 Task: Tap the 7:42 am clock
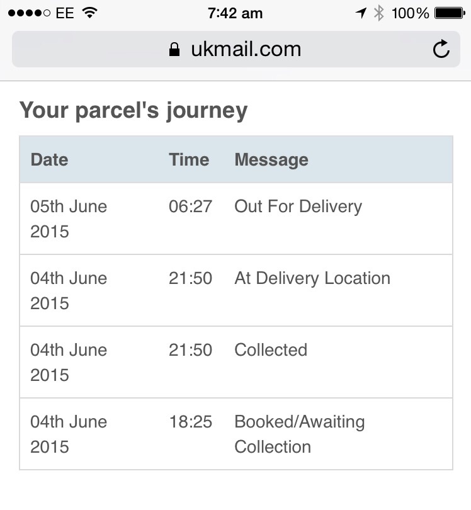235,13
